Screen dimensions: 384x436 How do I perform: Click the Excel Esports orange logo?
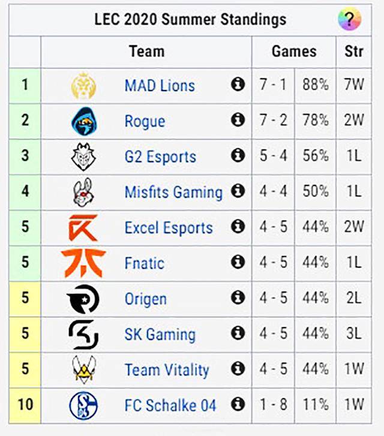[83, 228]
